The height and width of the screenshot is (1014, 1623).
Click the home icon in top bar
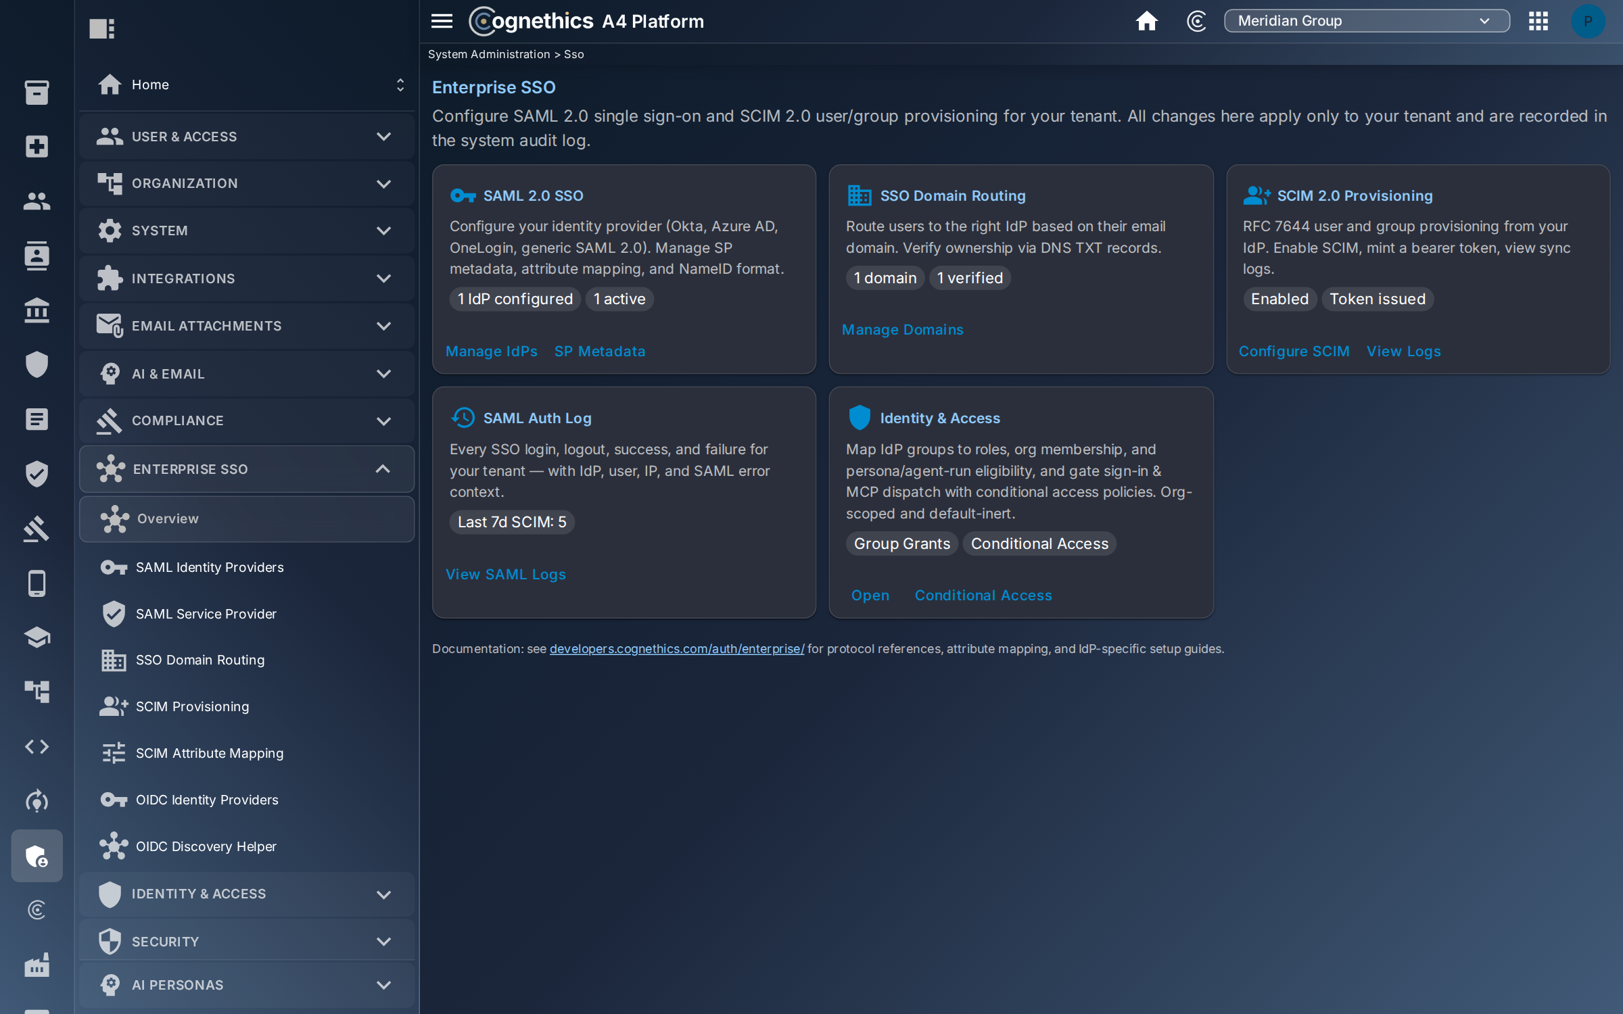coord(1146,21)
